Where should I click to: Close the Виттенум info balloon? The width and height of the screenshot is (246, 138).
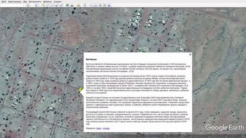190,54
